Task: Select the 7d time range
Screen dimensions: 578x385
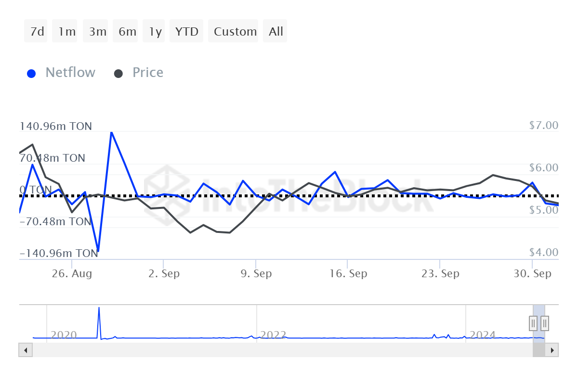Action: [x=37, y=31]
